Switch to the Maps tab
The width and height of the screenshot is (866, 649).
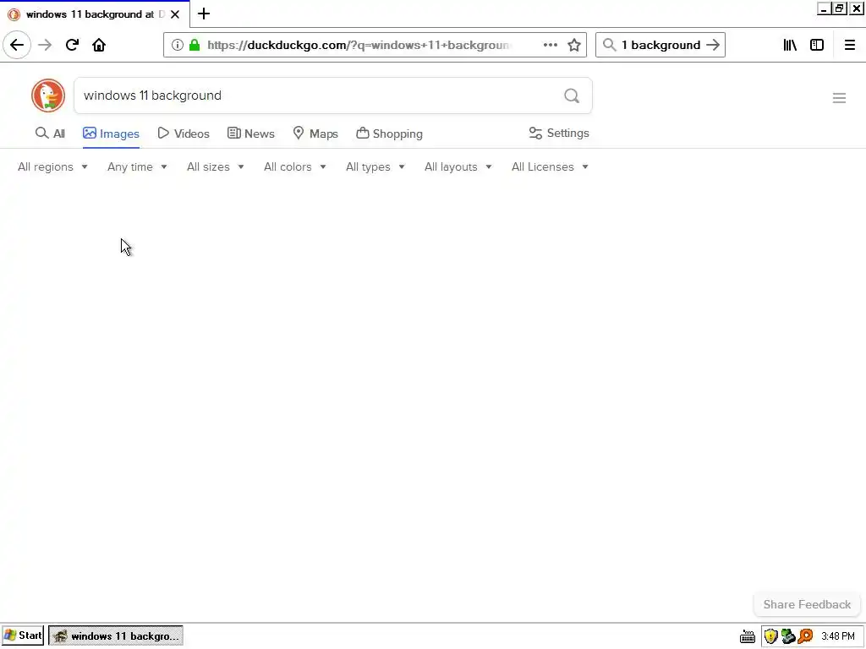pos(315,134)
